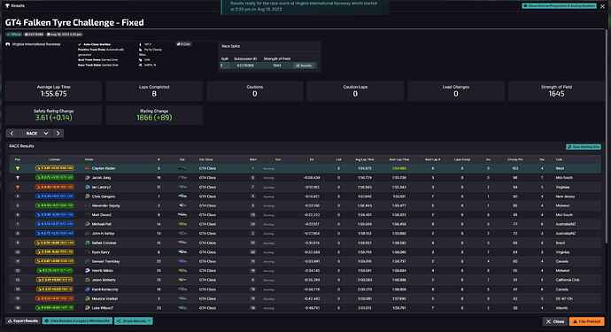
Task: Click helmet icon beside Michael Pell
Action: (88, 224)
